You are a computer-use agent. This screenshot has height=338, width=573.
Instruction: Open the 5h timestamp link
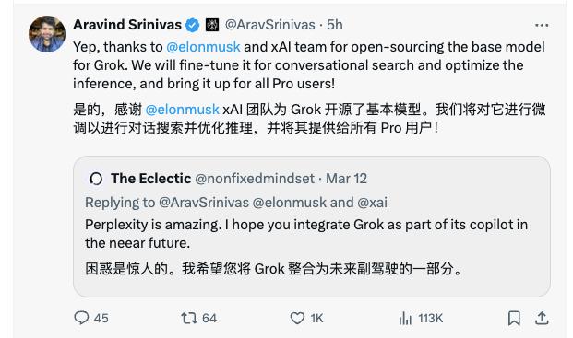click(x=335, y=25)
